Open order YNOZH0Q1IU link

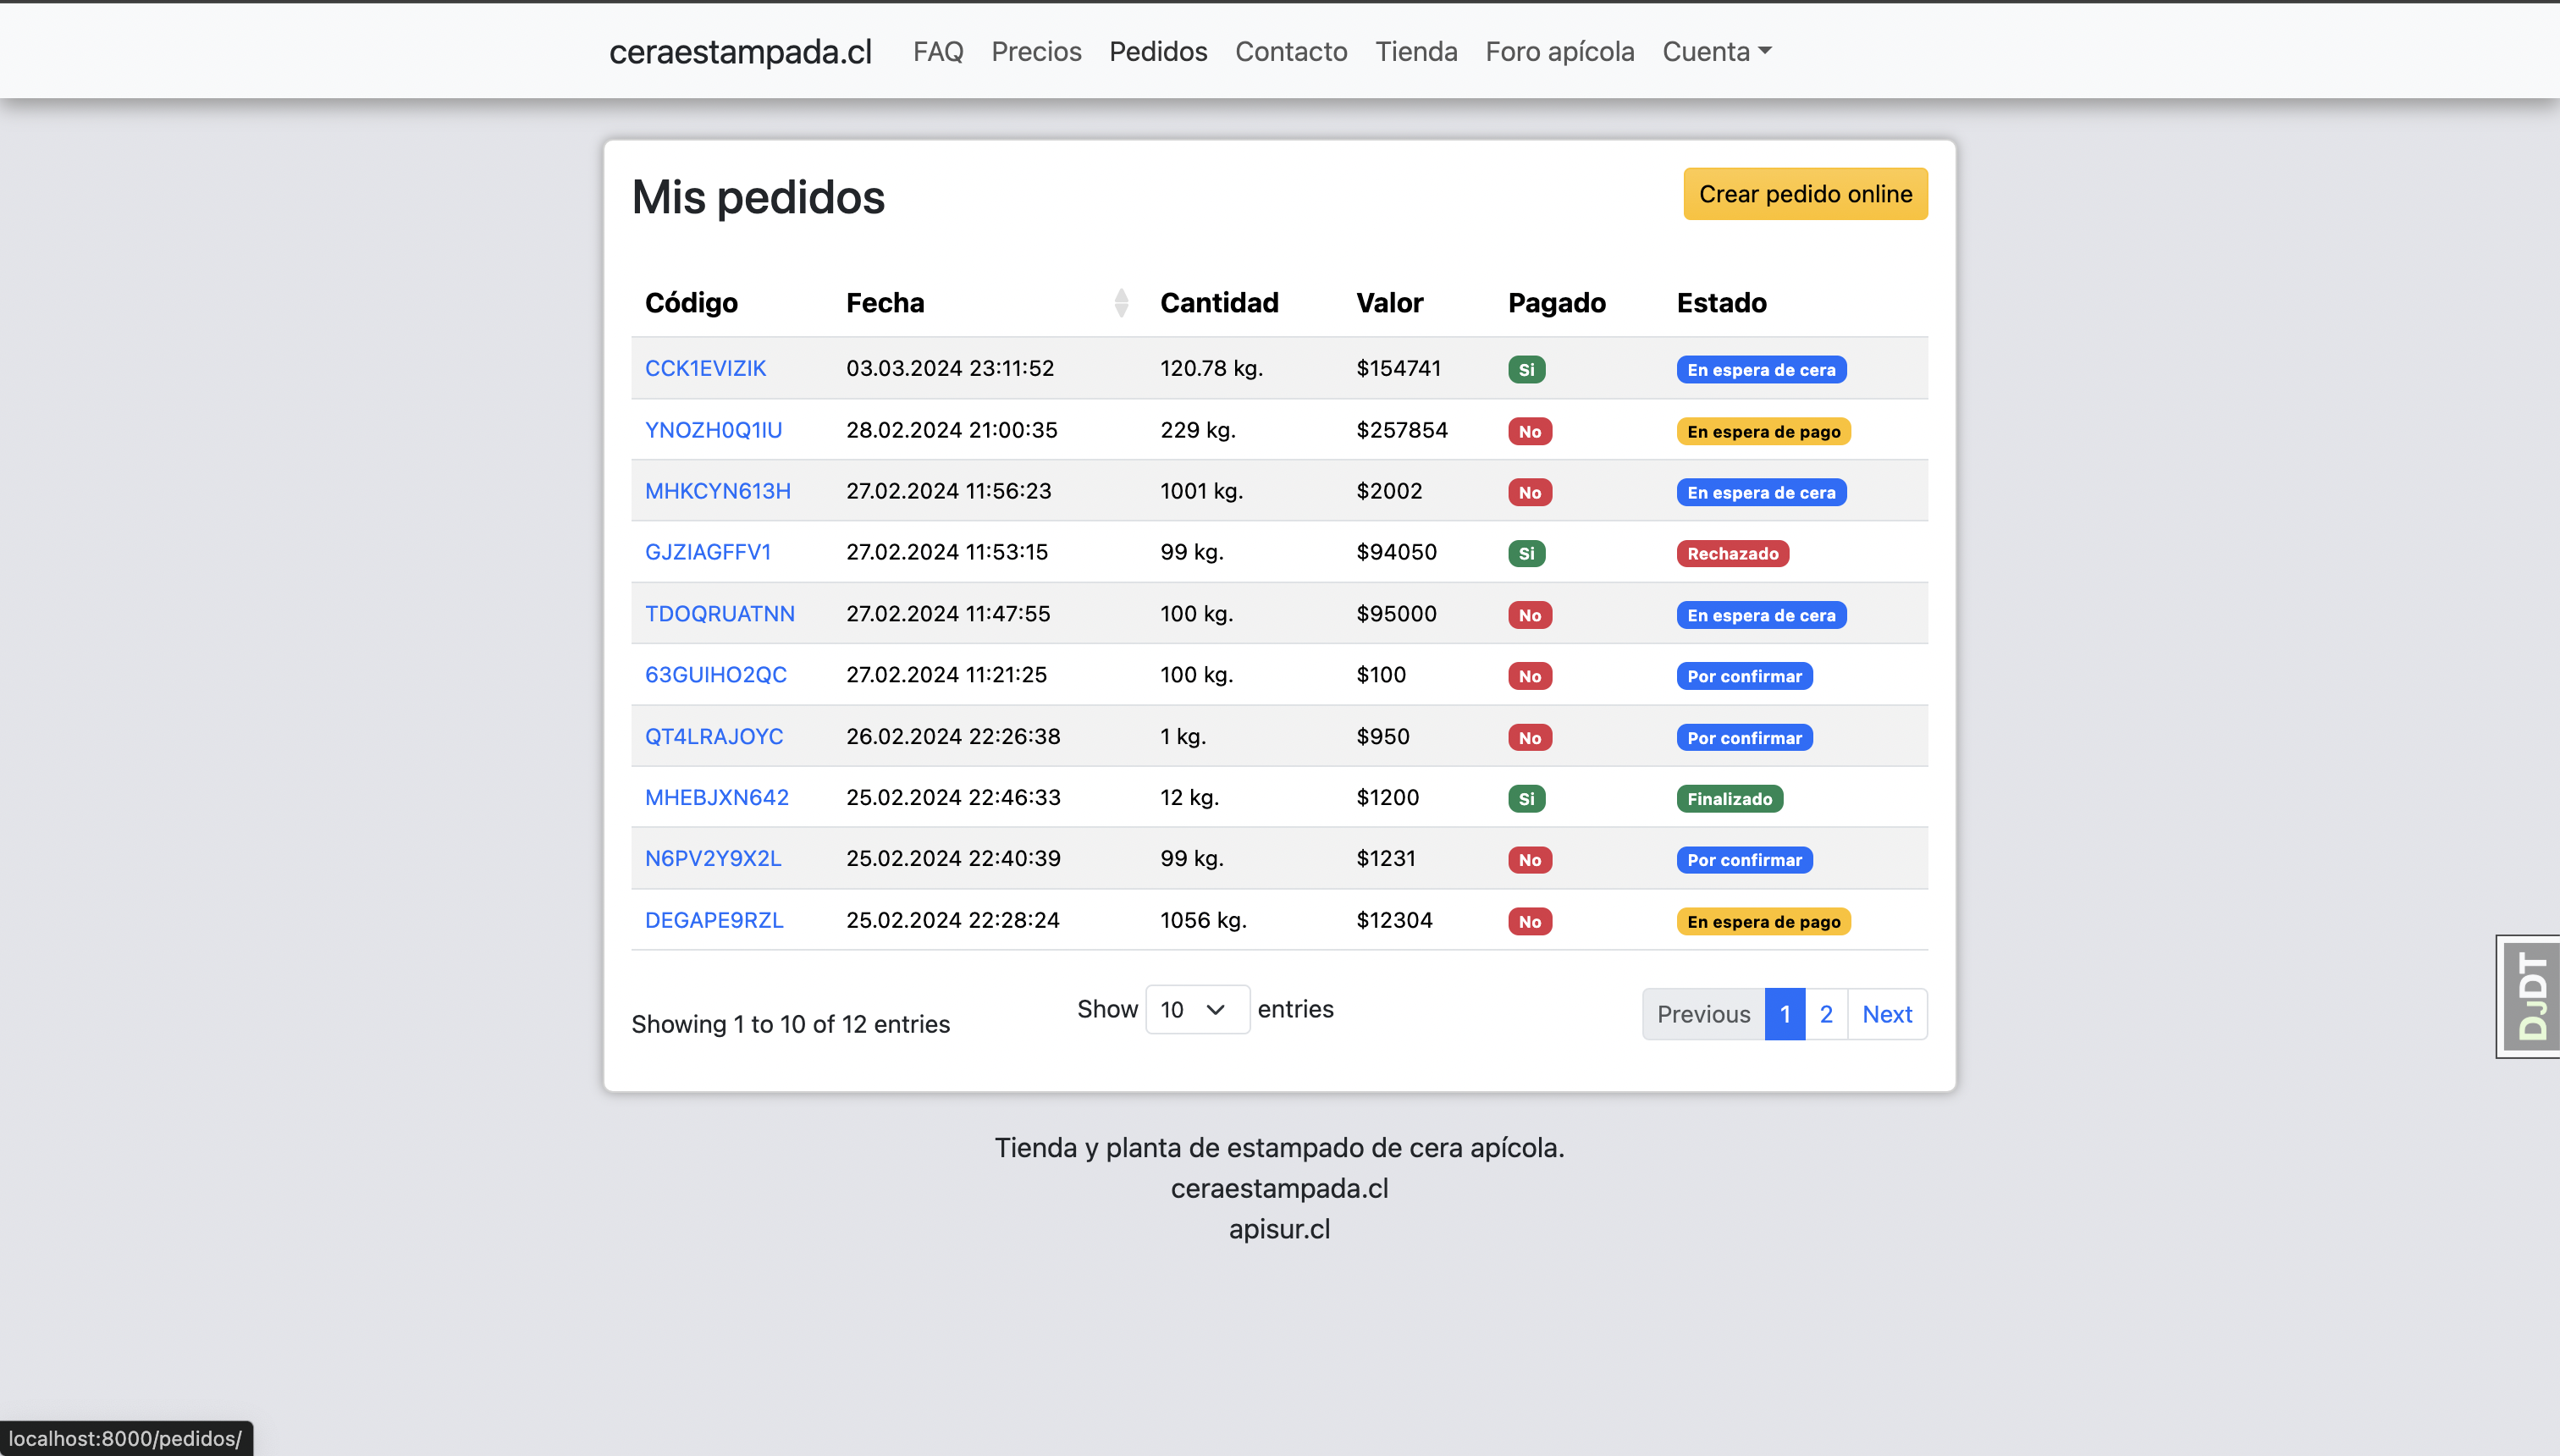(x=713, y=430)
